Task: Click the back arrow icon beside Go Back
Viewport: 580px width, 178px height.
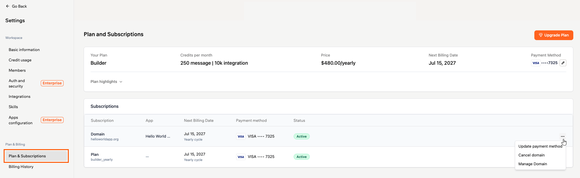Action: click(8, 6)
